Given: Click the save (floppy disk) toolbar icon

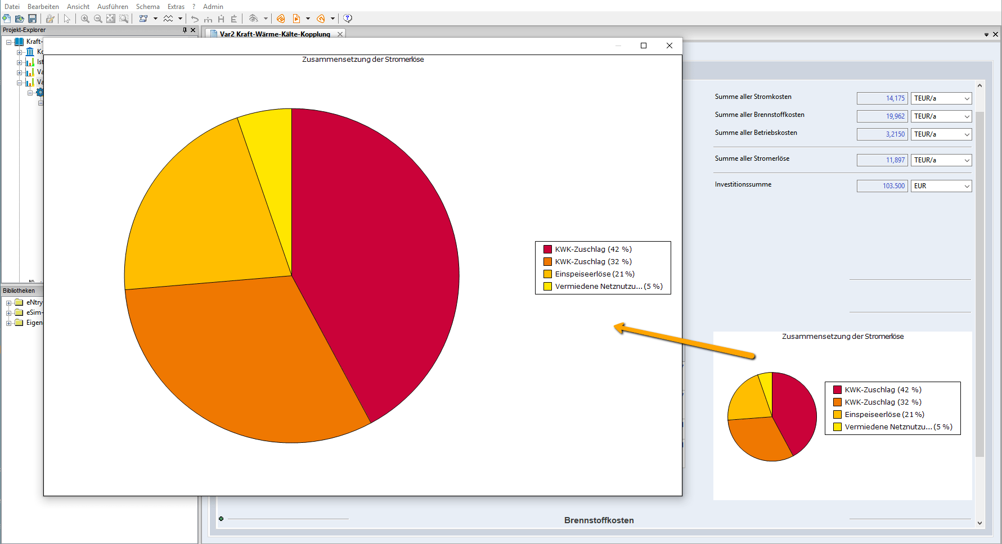Looking at the screenshot, I should [32, 19].
